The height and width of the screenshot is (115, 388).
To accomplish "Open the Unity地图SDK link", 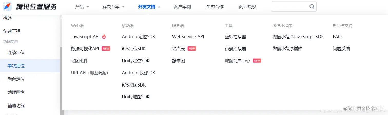I will (x=136, y=97).
